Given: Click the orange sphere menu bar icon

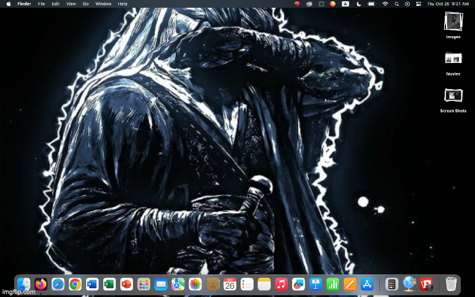Looking at the screenshot, I should click(332, 4).
